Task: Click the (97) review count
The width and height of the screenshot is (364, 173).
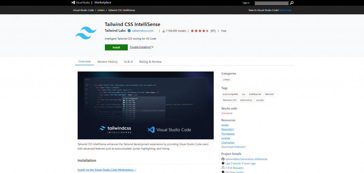Action: coord(213,31)
